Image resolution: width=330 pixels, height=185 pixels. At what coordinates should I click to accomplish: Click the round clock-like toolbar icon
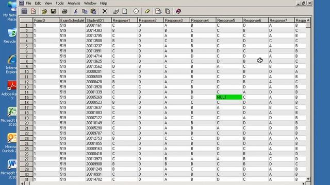(136, 11)
